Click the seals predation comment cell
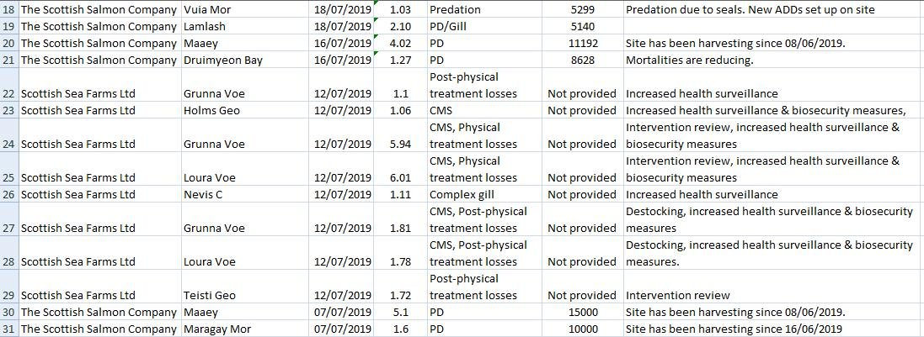Screen dimensions: 924x337 750,9
